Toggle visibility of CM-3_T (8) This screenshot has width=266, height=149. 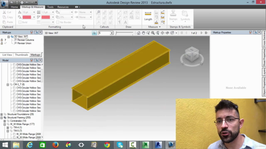[x=11, y=84]
